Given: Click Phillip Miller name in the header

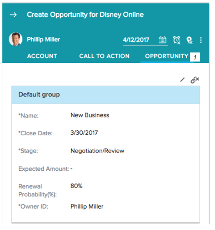Looking at the screenshot, I should point(43,40).
